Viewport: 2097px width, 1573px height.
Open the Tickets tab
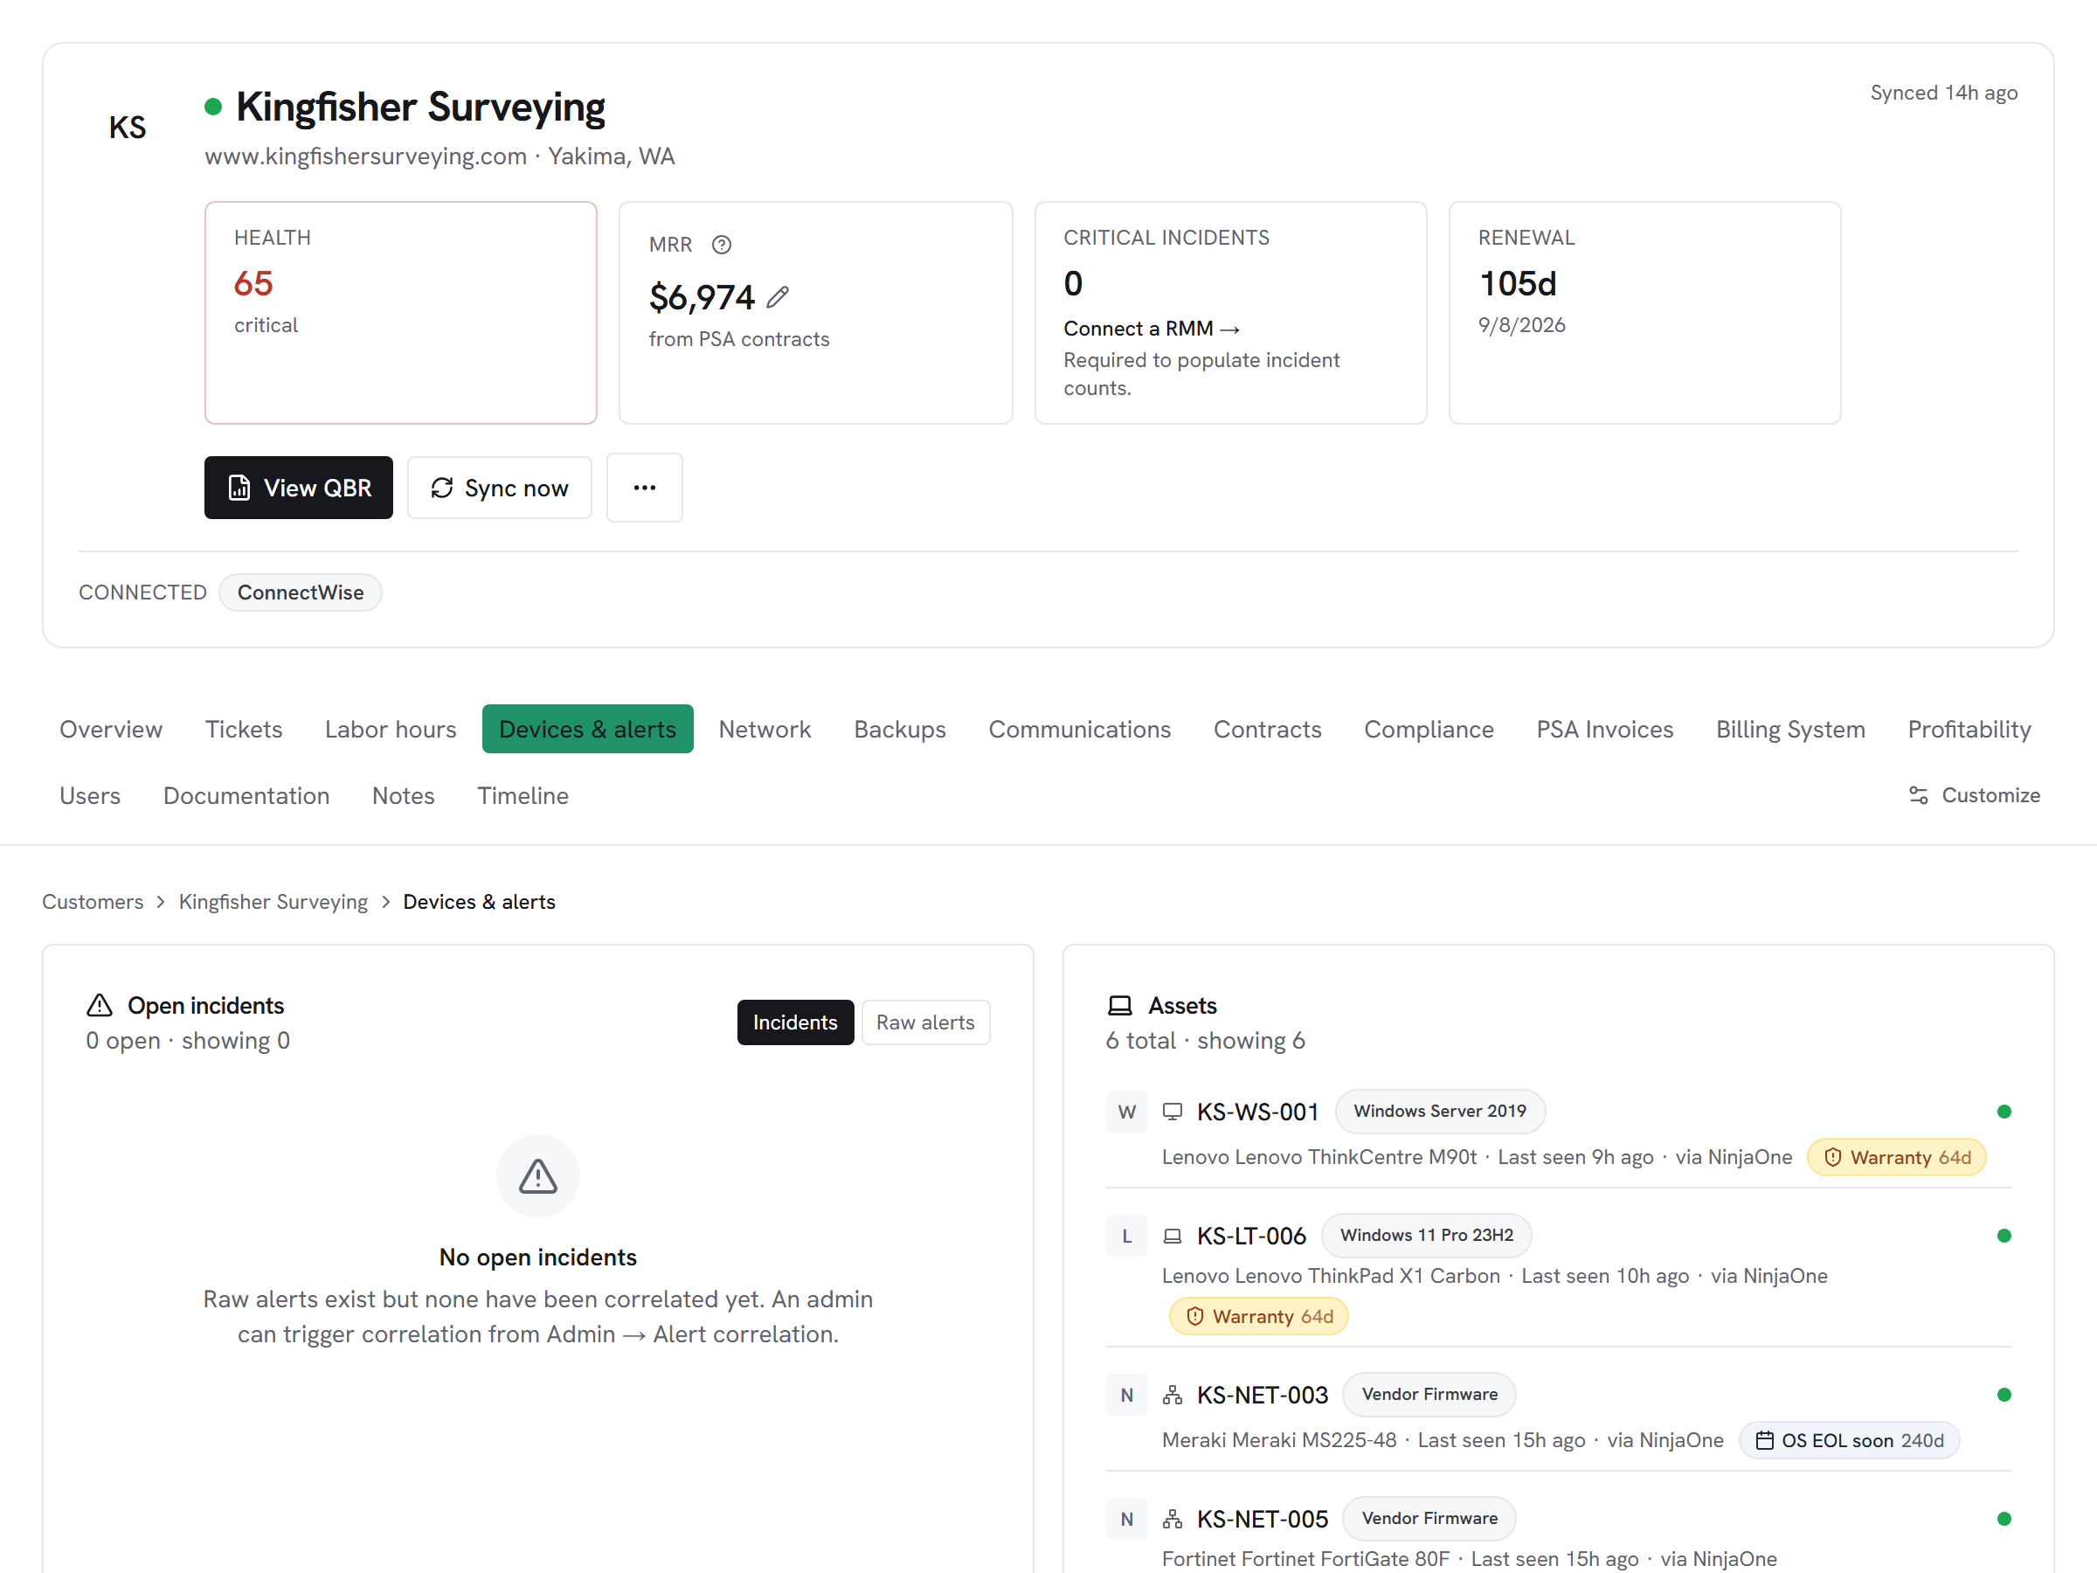(244, 729)
